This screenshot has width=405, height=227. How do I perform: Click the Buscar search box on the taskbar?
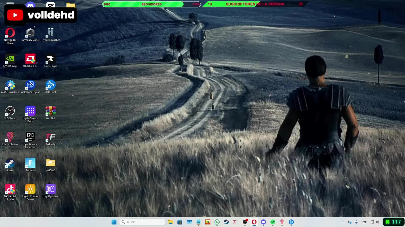click(143, 222)
